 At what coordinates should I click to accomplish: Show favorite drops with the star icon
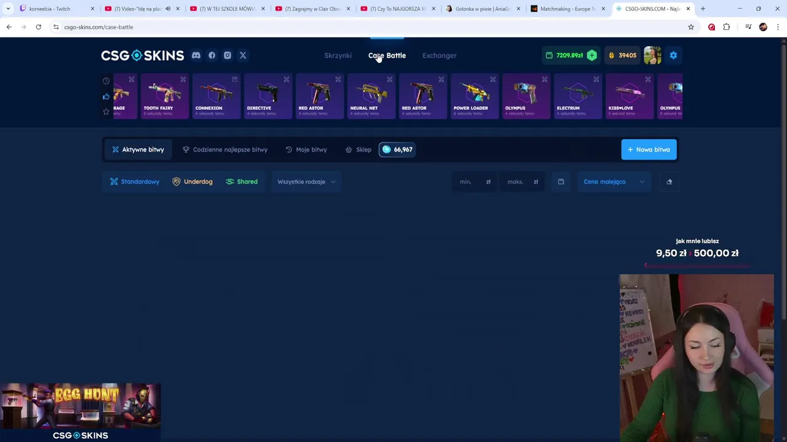pyautogui.click(x=106, y=112)
